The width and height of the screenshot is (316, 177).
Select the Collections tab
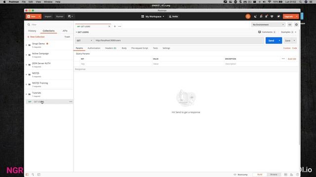(48, 31)
